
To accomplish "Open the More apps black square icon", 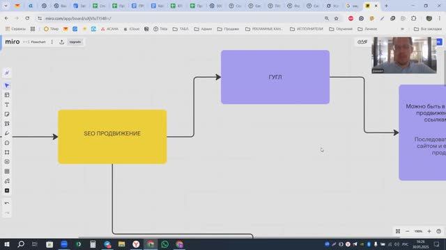I will (x=7, y=191).
